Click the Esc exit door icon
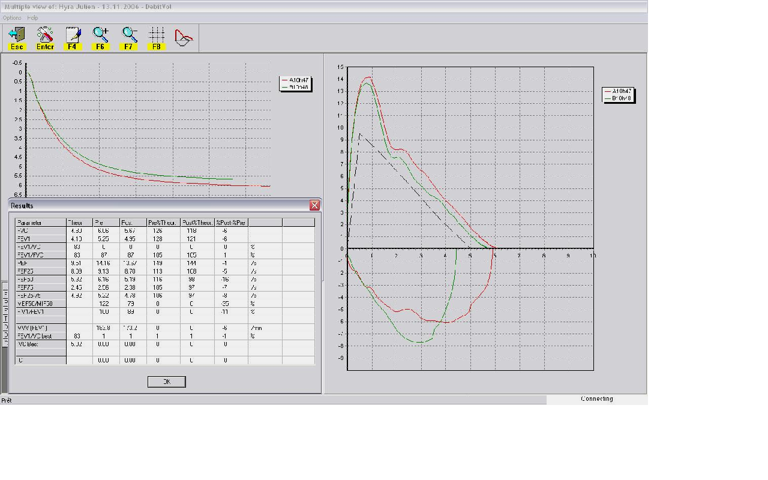The width and height of the screenshot is (768, 480). click(17, 38)
